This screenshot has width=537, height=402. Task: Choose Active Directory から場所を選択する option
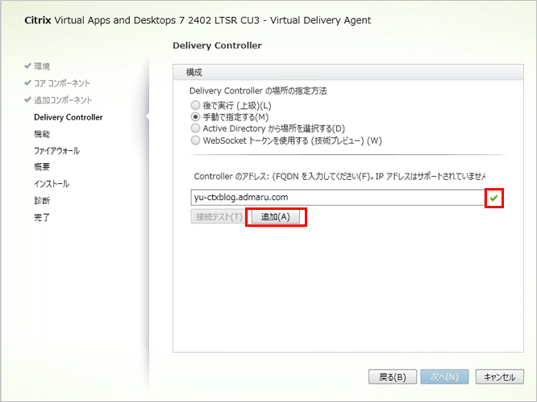tap(194, 128)
